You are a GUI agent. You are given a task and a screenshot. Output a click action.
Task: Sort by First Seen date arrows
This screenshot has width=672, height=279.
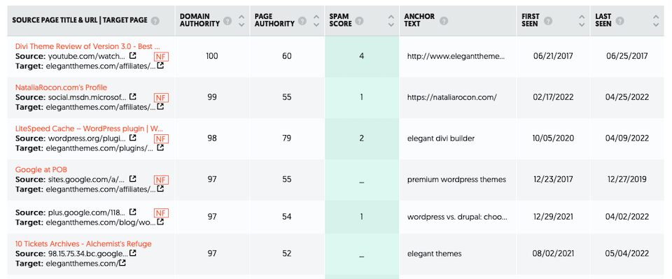582,20
